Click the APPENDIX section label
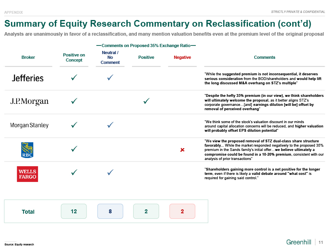Viewport: 329px width, 247px height. point(13,13)
